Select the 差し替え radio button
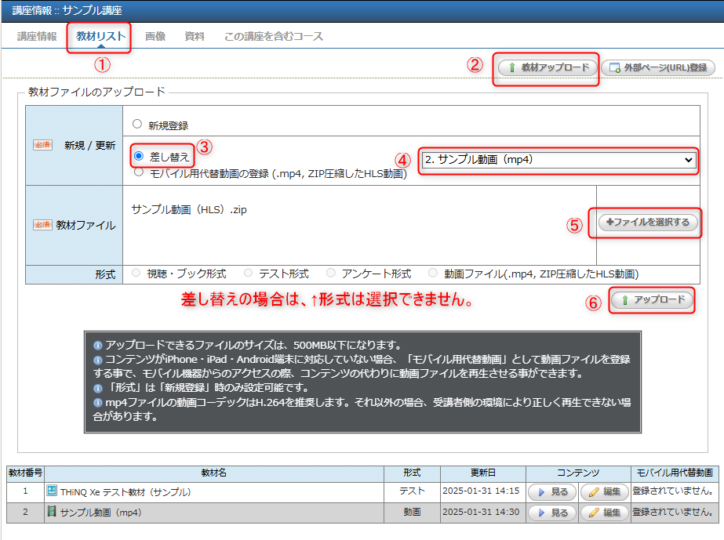Image resolution: width=724 pixels, height=540 pixels. [x=139, y=157]
